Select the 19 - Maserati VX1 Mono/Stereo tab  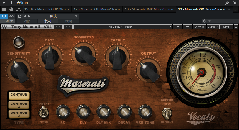pos(202,9)
